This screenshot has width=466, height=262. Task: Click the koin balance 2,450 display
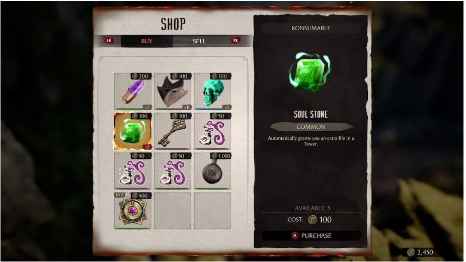(x=420, y=252)
